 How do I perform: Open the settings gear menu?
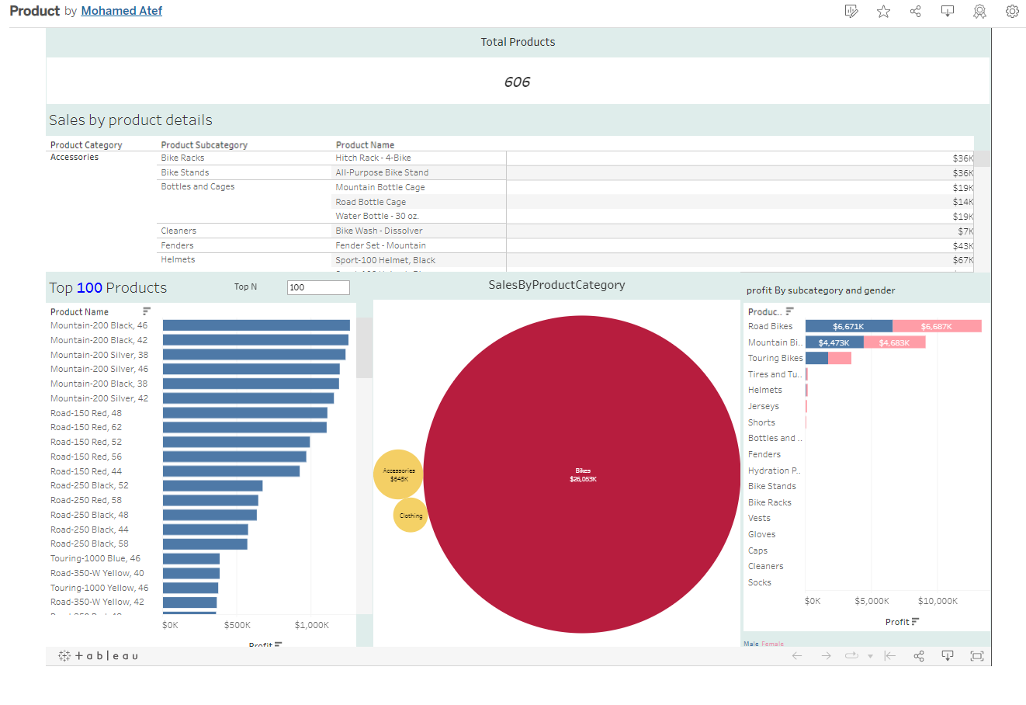(x=1012, y=11)
